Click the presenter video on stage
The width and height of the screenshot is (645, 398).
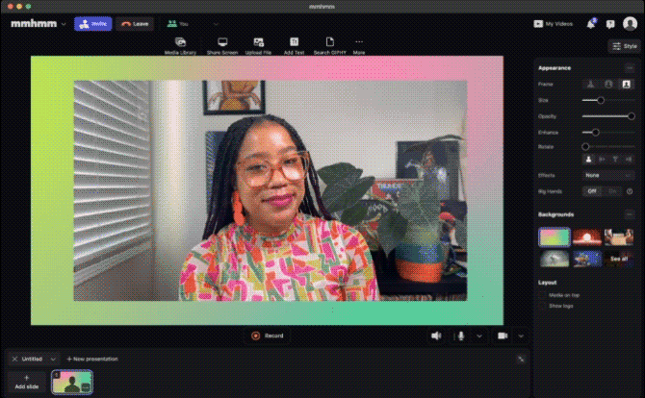271,190
